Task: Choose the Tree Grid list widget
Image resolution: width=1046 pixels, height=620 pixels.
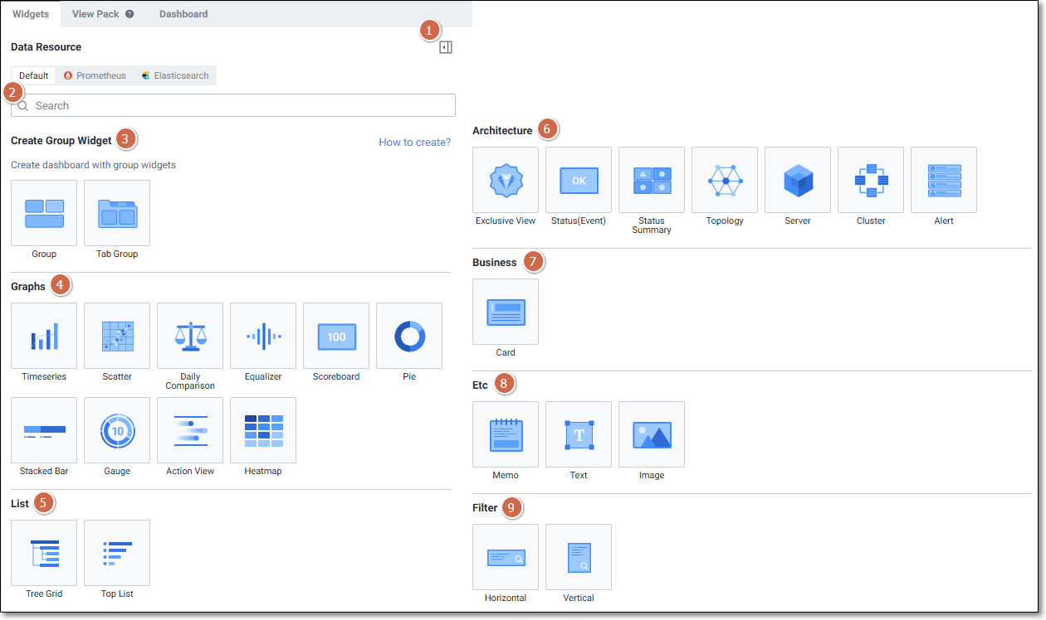Action: (x=44, y=553)
